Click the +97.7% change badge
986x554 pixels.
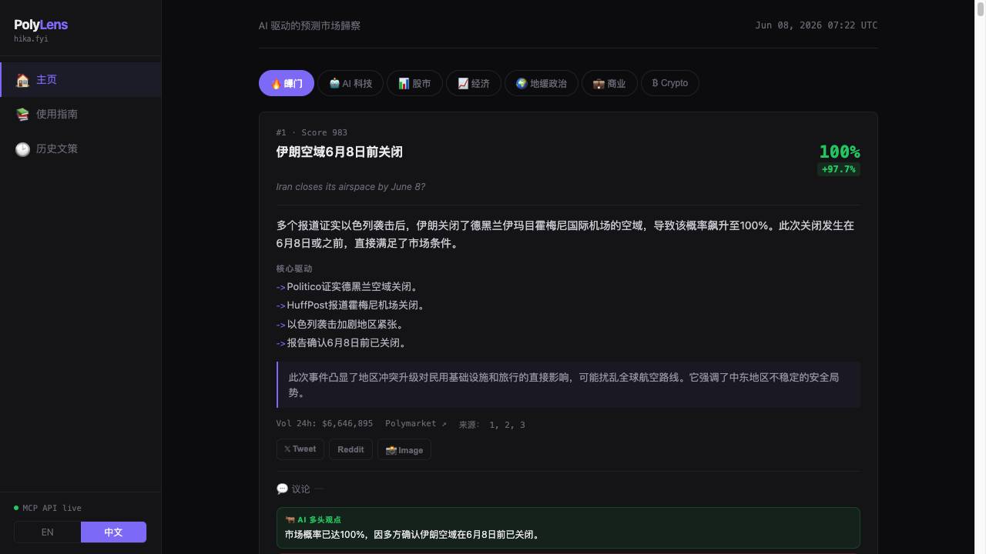(x=839, y=169)
